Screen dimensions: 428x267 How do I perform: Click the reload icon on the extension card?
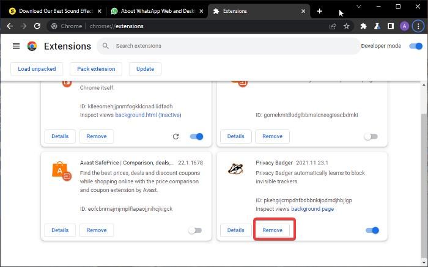[x=176, y=136]
